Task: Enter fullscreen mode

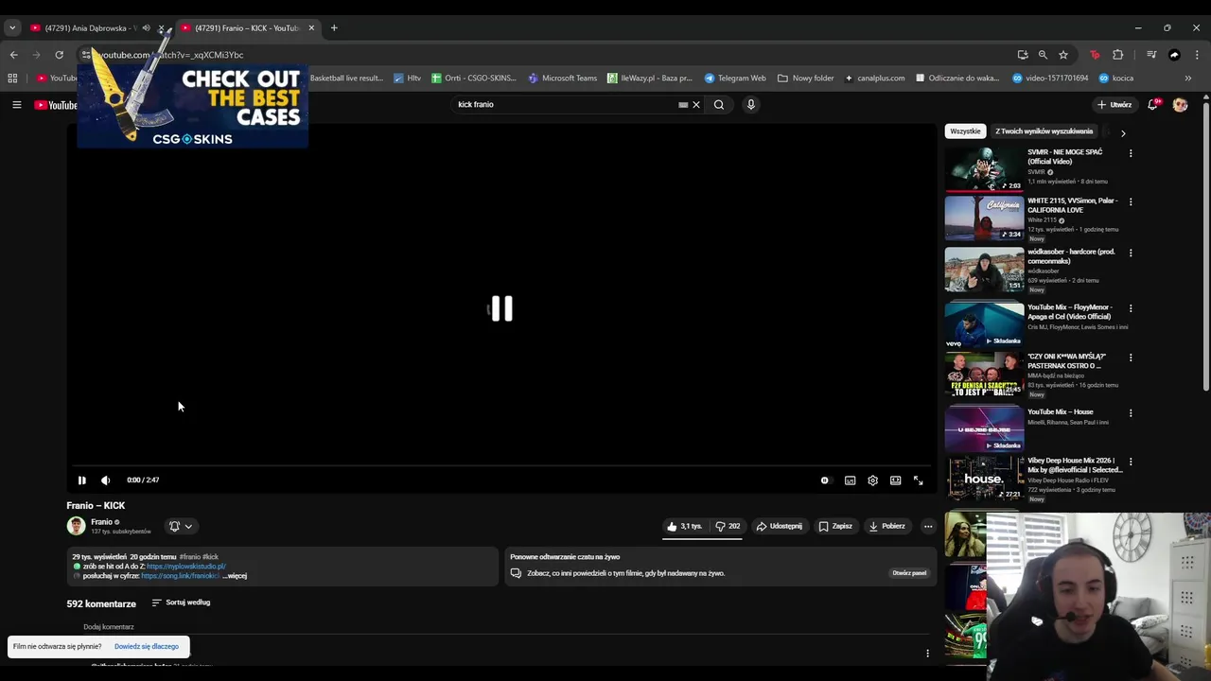Action: tap(918, 480)
